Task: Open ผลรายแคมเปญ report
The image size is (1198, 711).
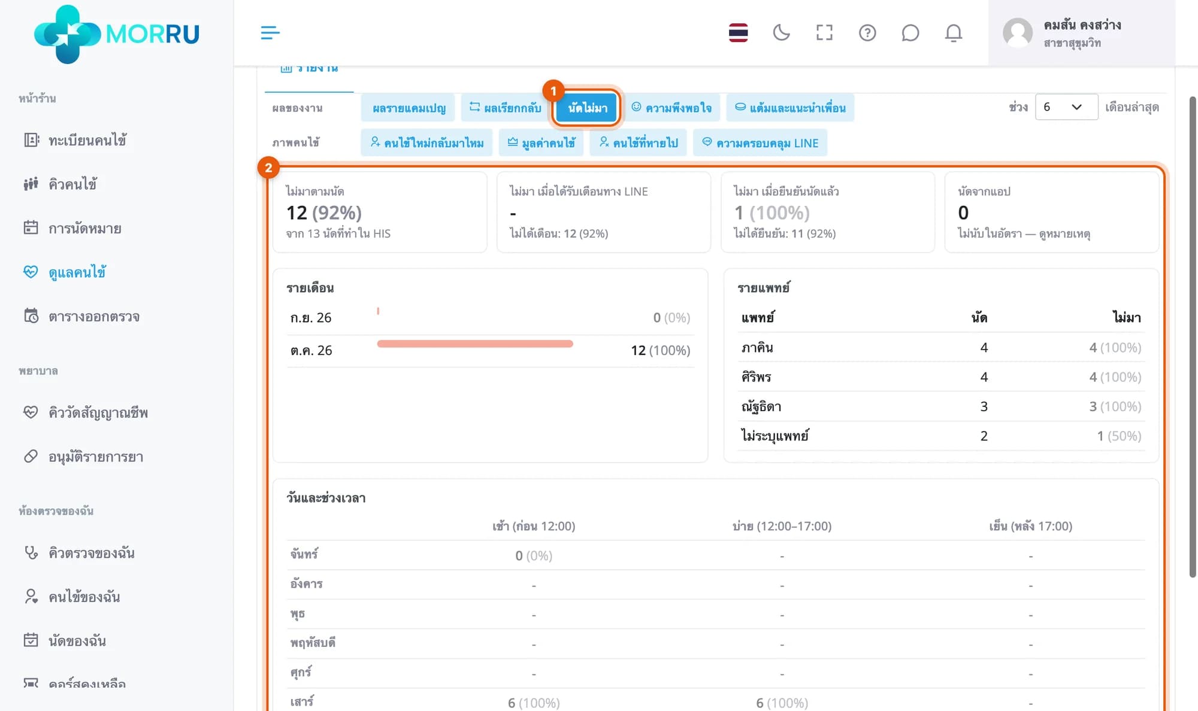Action: (x=409, y=108)
